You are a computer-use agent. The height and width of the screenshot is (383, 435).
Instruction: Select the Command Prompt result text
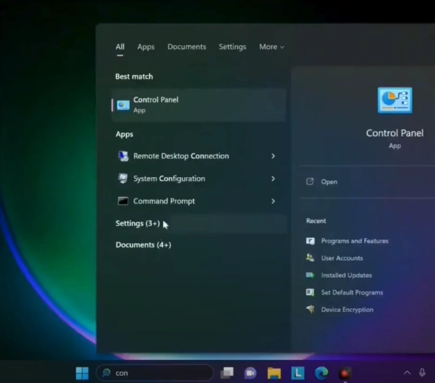(x=164, y=201)
